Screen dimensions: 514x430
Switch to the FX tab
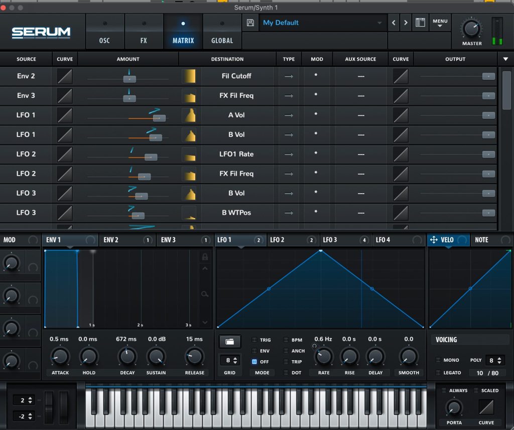(144, 32)
